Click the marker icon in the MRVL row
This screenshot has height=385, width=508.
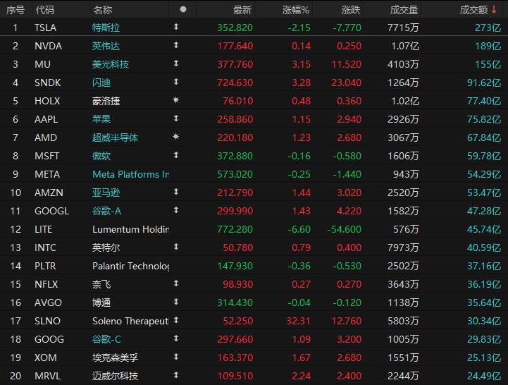tap(176, 375)
